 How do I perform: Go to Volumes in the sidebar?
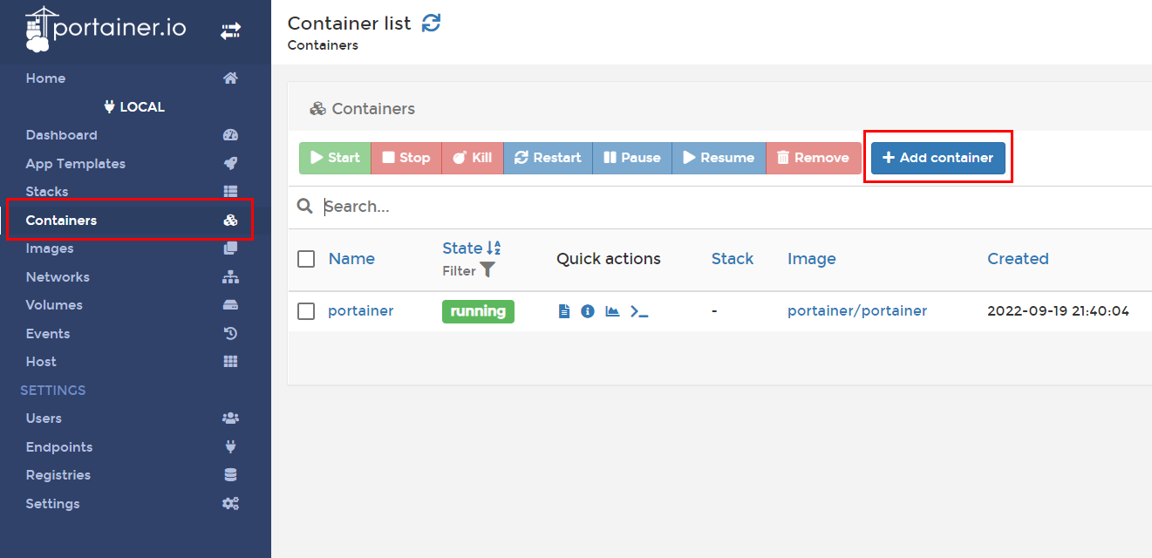[x=54, y=305]
